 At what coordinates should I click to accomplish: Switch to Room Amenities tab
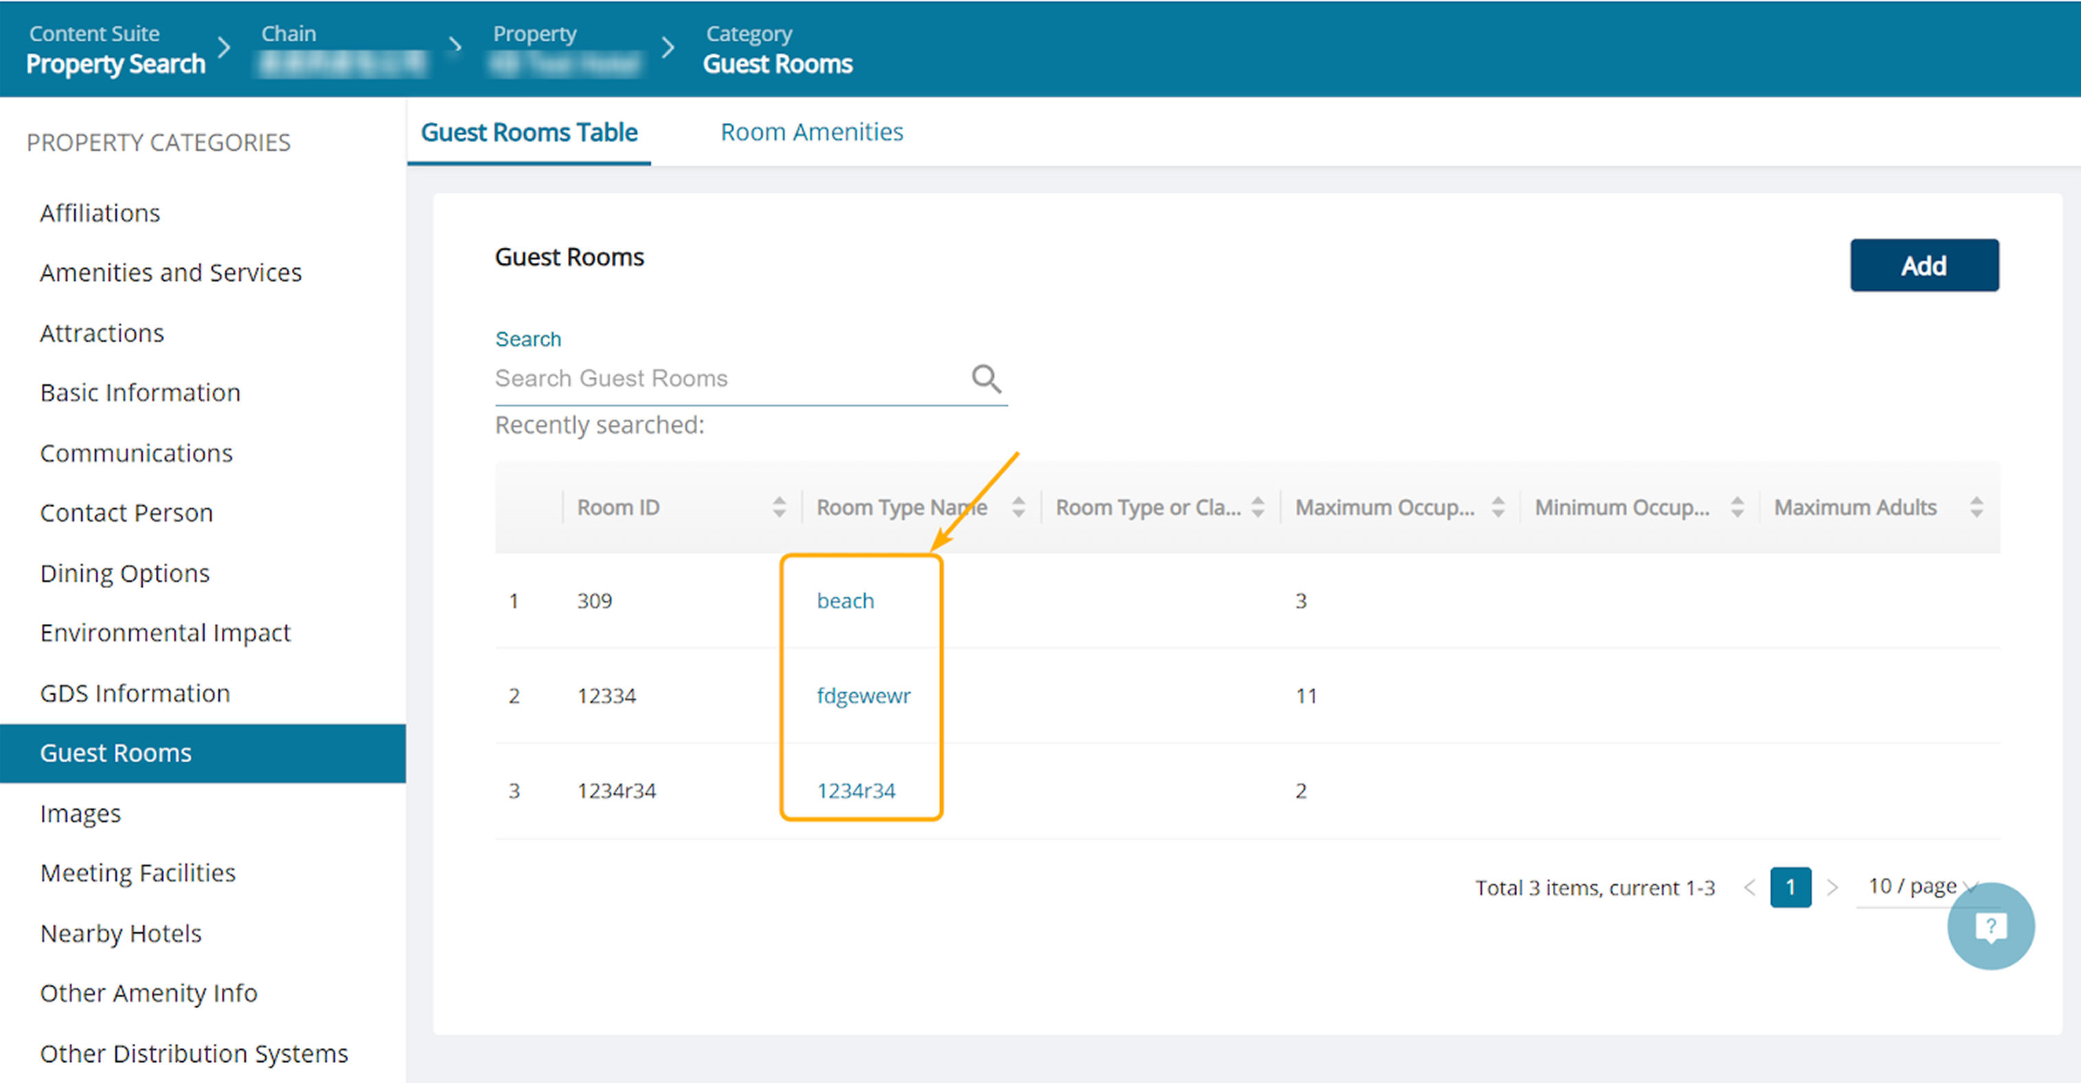coord(811,132)
